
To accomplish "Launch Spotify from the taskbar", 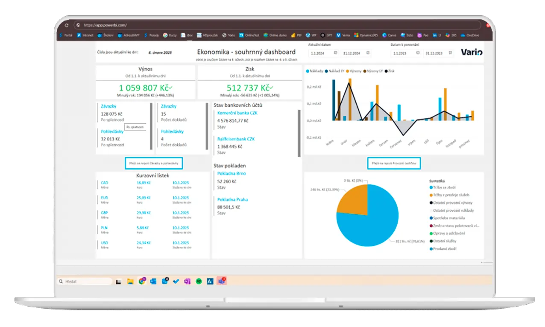I will pyautogui.click(x=199, y=281).
